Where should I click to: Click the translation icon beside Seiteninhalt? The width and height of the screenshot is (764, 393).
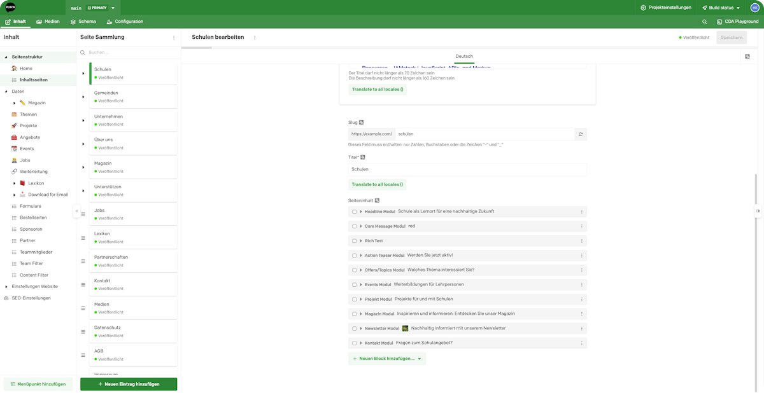[377, 200]
